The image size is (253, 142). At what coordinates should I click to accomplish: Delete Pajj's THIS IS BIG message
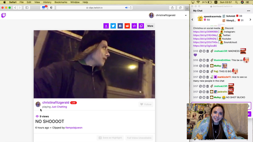pyautogui.click(x=208, y=71)
